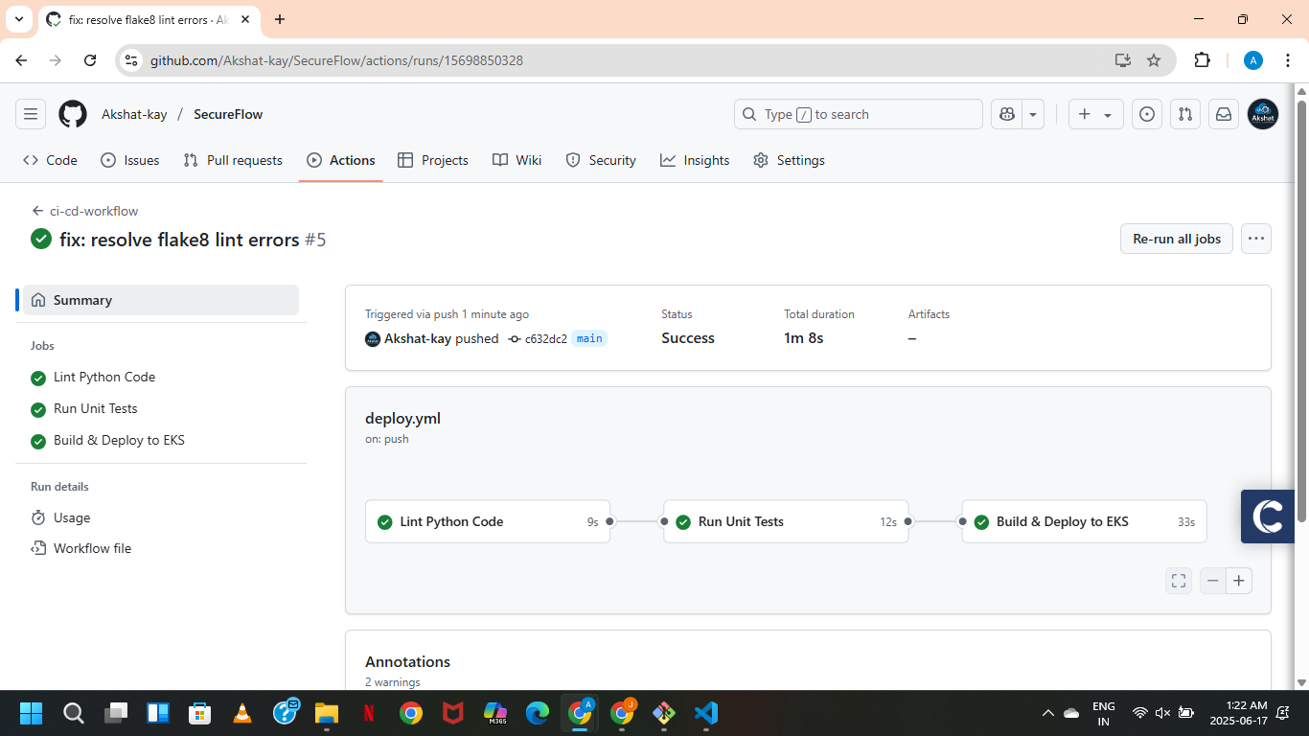Zoom in the workflow graph

point(1239,581)
